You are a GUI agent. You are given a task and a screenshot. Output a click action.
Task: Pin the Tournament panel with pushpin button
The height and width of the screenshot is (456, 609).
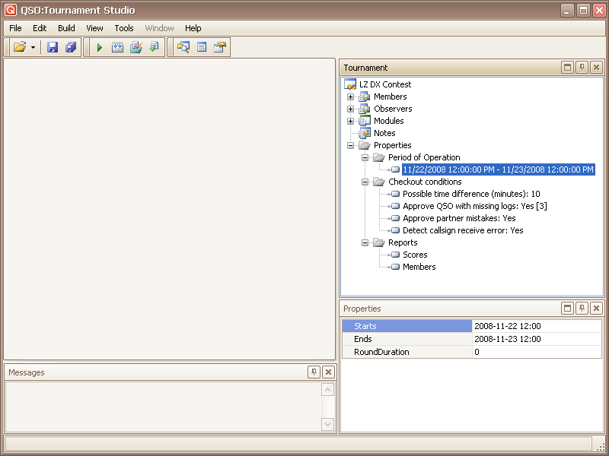pos(582,68)
